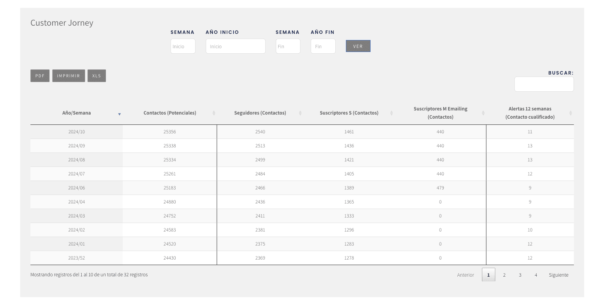The height and width of the screenshot is (303, 605).
Task: Click the Año Fin input field
Action: [x=323, y=46]
